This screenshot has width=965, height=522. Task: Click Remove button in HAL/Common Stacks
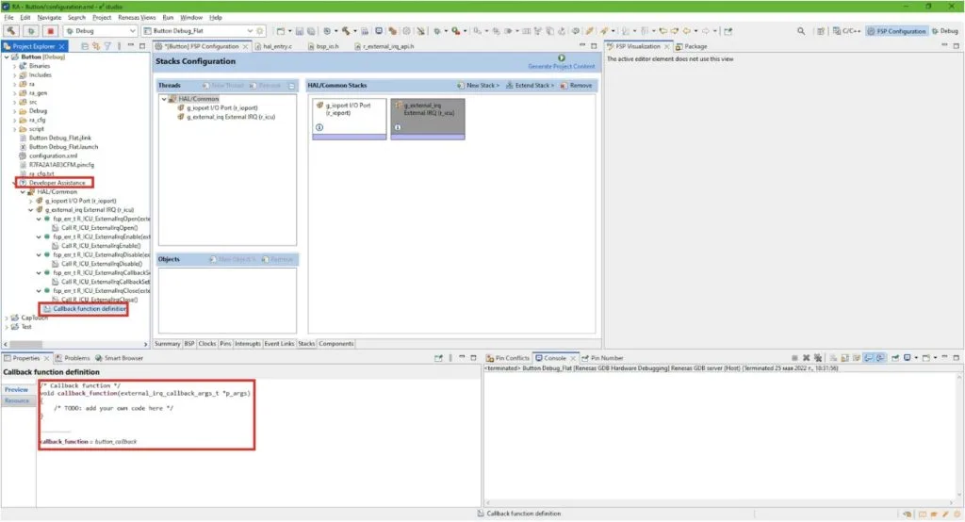coord(576,86)
